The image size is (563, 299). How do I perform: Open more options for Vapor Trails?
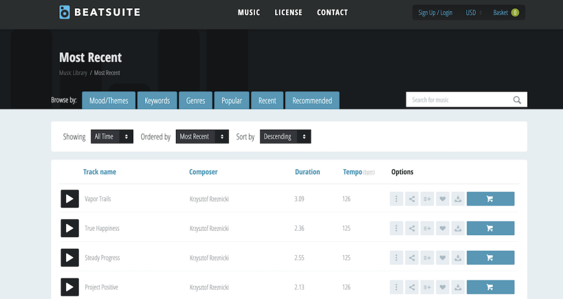[396, 199]
